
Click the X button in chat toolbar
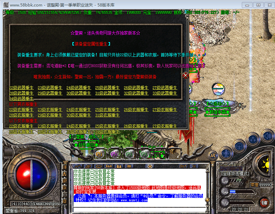click(194, 166)
